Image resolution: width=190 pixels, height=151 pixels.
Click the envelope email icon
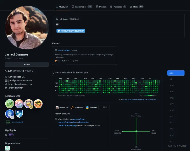[6, 81]
